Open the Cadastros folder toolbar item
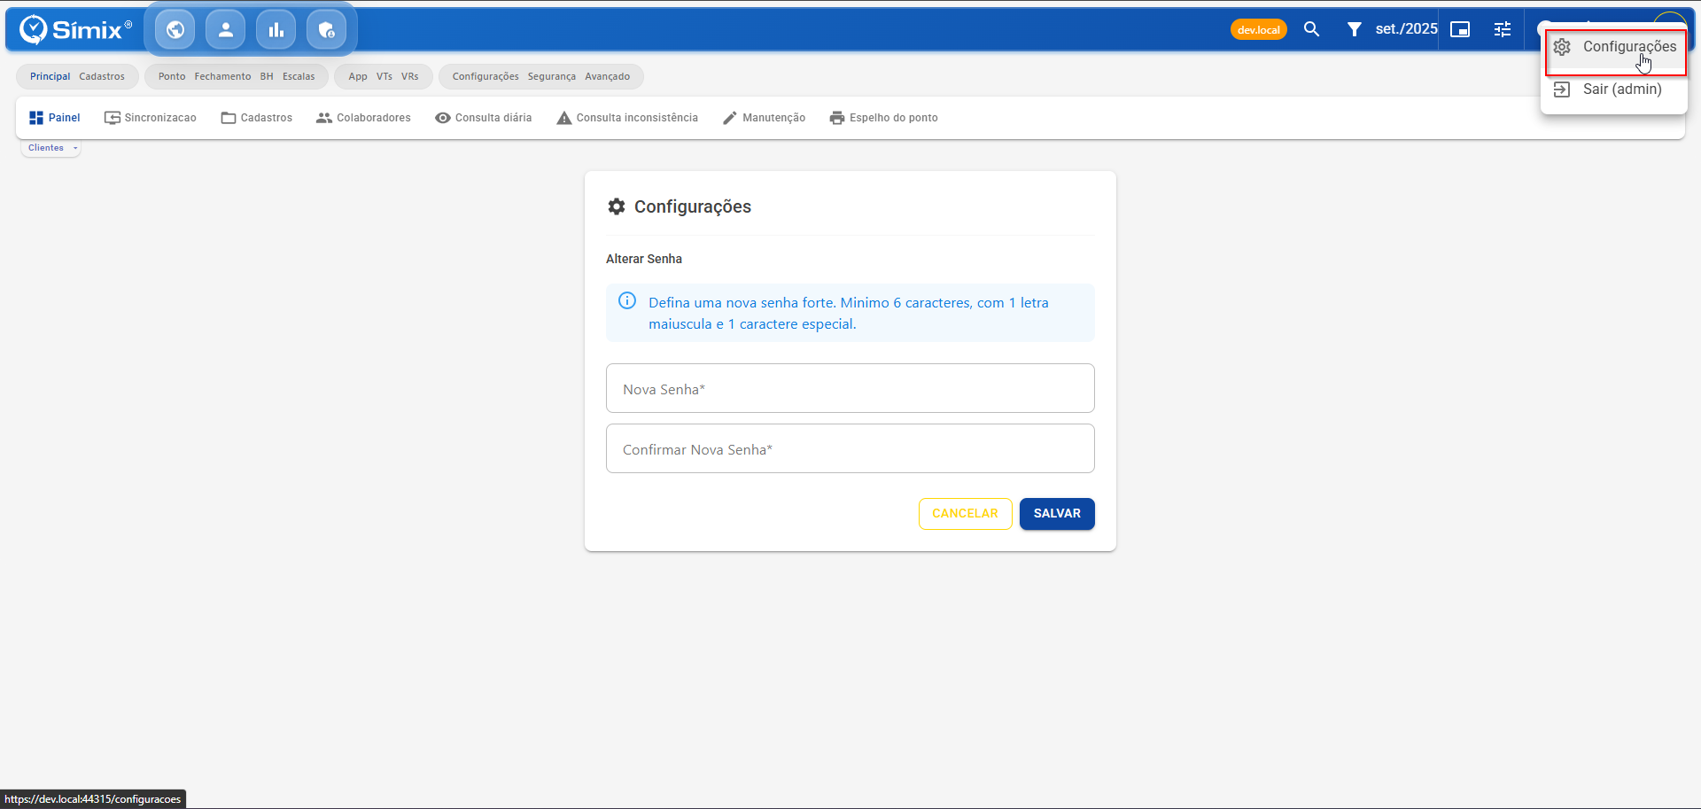 [257, 118]
